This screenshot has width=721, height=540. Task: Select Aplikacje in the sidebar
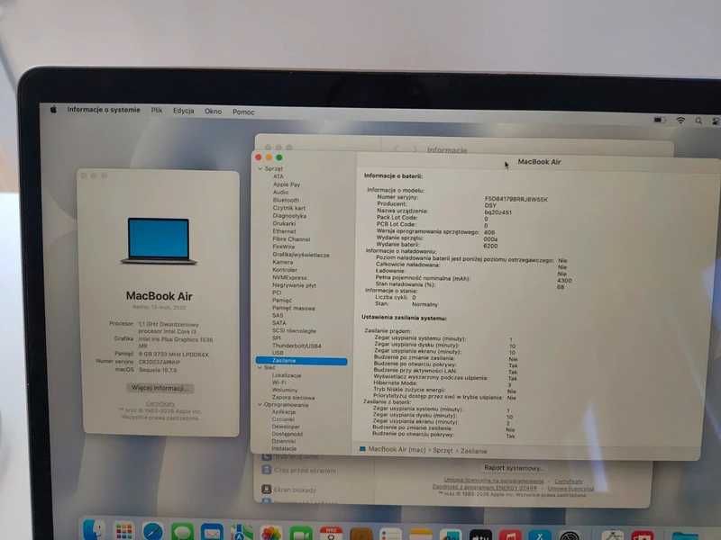pyautogui.click(x=284, y=412)
